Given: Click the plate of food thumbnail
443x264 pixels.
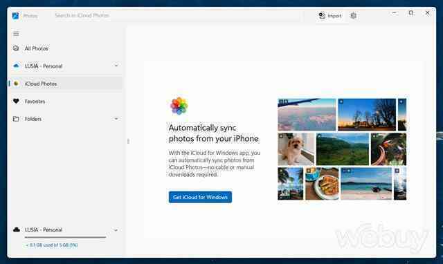Looking at the screenshot, I should tap(322, 184).
